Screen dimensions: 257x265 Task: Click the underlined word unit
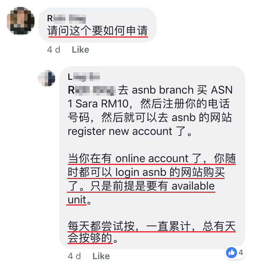point(77,200)
